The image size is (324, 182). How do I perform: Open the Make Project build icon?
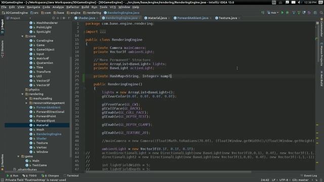click(x=263, y=13)
